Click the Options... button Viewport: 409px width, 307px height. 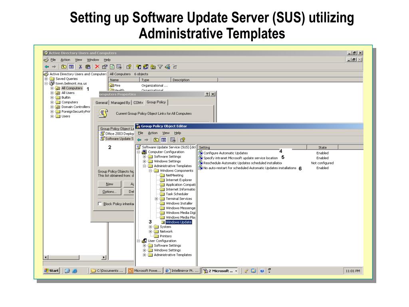(109, 191)
